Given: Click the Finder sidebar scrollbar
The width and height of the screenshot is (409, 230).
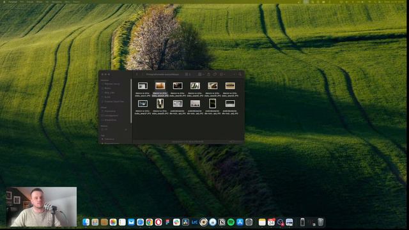Looking at the screenshot, I should click(131, 101).
